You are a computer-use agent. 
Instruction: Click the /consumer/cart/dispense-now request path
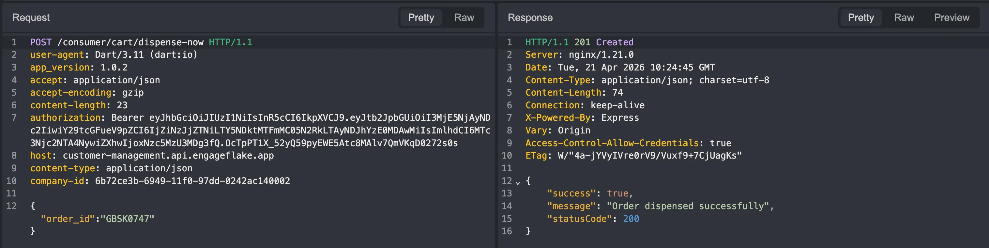coord(130,42)
